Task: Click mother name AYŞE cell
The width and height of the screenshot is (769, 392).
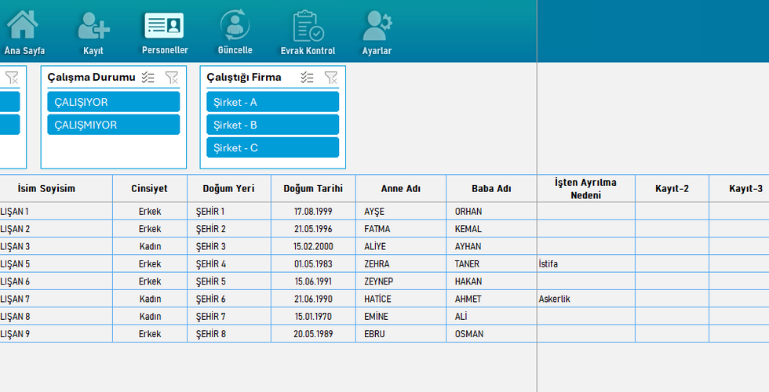Action: pos(401,211)
